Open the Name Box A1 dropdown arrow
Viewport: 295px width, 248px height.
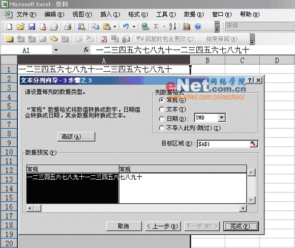tap(56, 50)
